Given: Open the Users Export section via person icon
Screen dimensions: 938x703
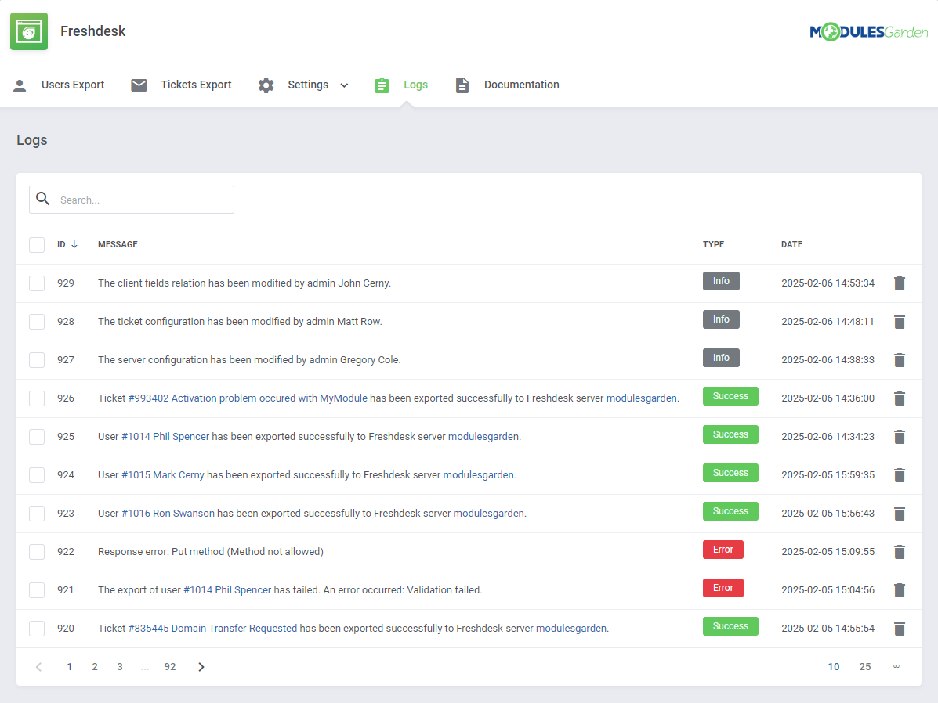Looking at the screenshot, I should click(20, 85).
